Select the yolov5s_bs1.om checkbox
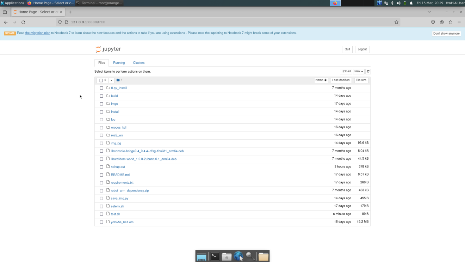This screenshot has width=465, height=262. 101,222
